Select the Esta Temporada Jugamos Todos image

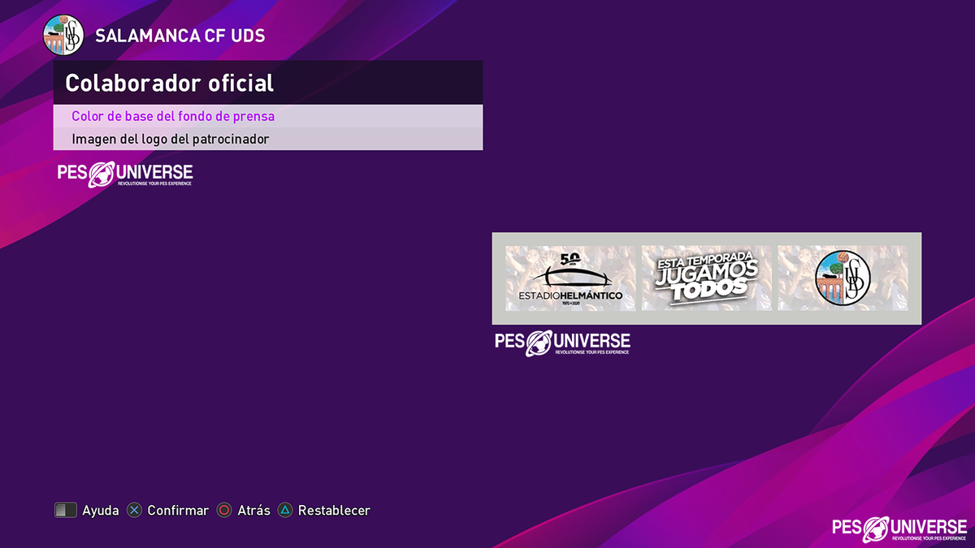(x=707, y=278)
